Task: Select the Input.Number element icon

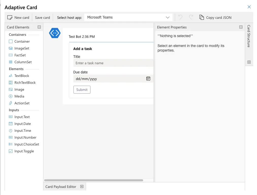Action: 11,137
